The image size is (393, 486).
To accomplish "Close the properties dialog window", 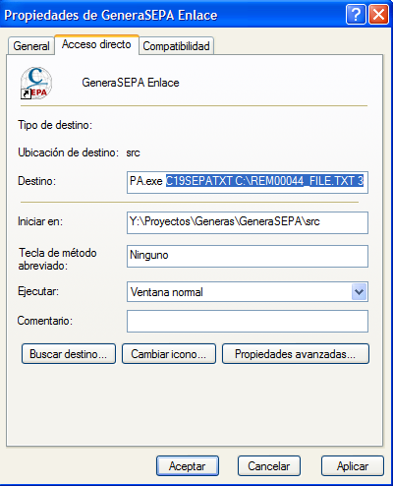I will [378, 15].
